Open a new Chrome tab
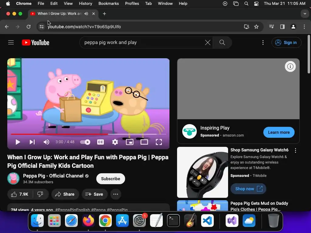The image size is (311, 233). click(104, 14)
